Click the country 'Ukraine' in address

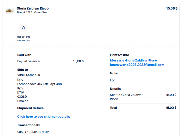point(23,101)
